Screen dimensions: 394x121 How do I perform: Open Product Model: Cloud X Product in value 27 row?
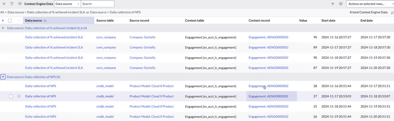coord(151,96)
